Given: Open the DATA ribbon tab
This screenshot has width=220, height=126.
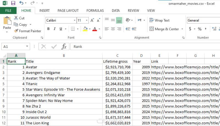Looking at the screenshot, I should coord(116,11).
